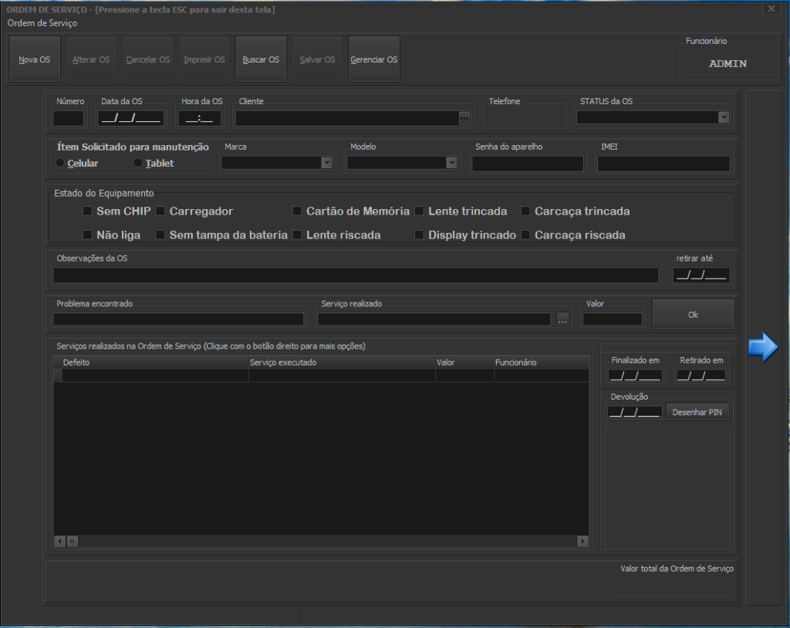This screenshot has width=790, height=628.
Task: Click the Desenhar PIN button
Action: click(x=697, y=412)
